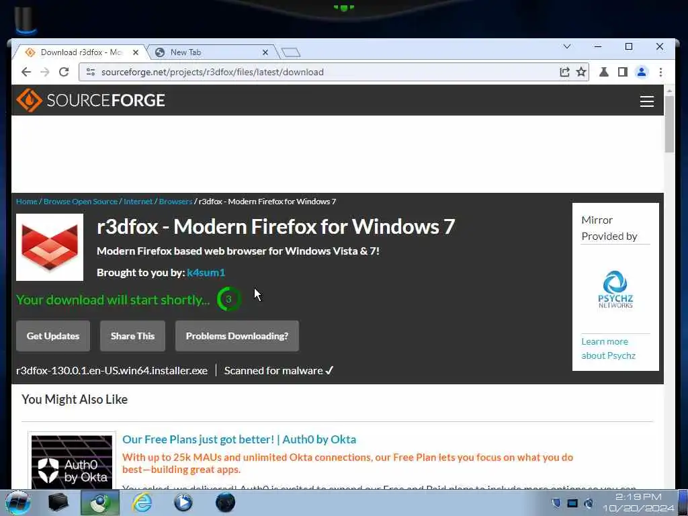Click the Problems Downloading? button
The image size is (688, 516).
(237, 336)
